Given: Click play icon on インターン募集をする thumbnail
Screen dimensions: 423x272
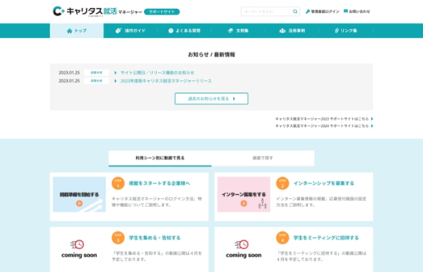Looking at the screenshot, I should click(244, 203).
